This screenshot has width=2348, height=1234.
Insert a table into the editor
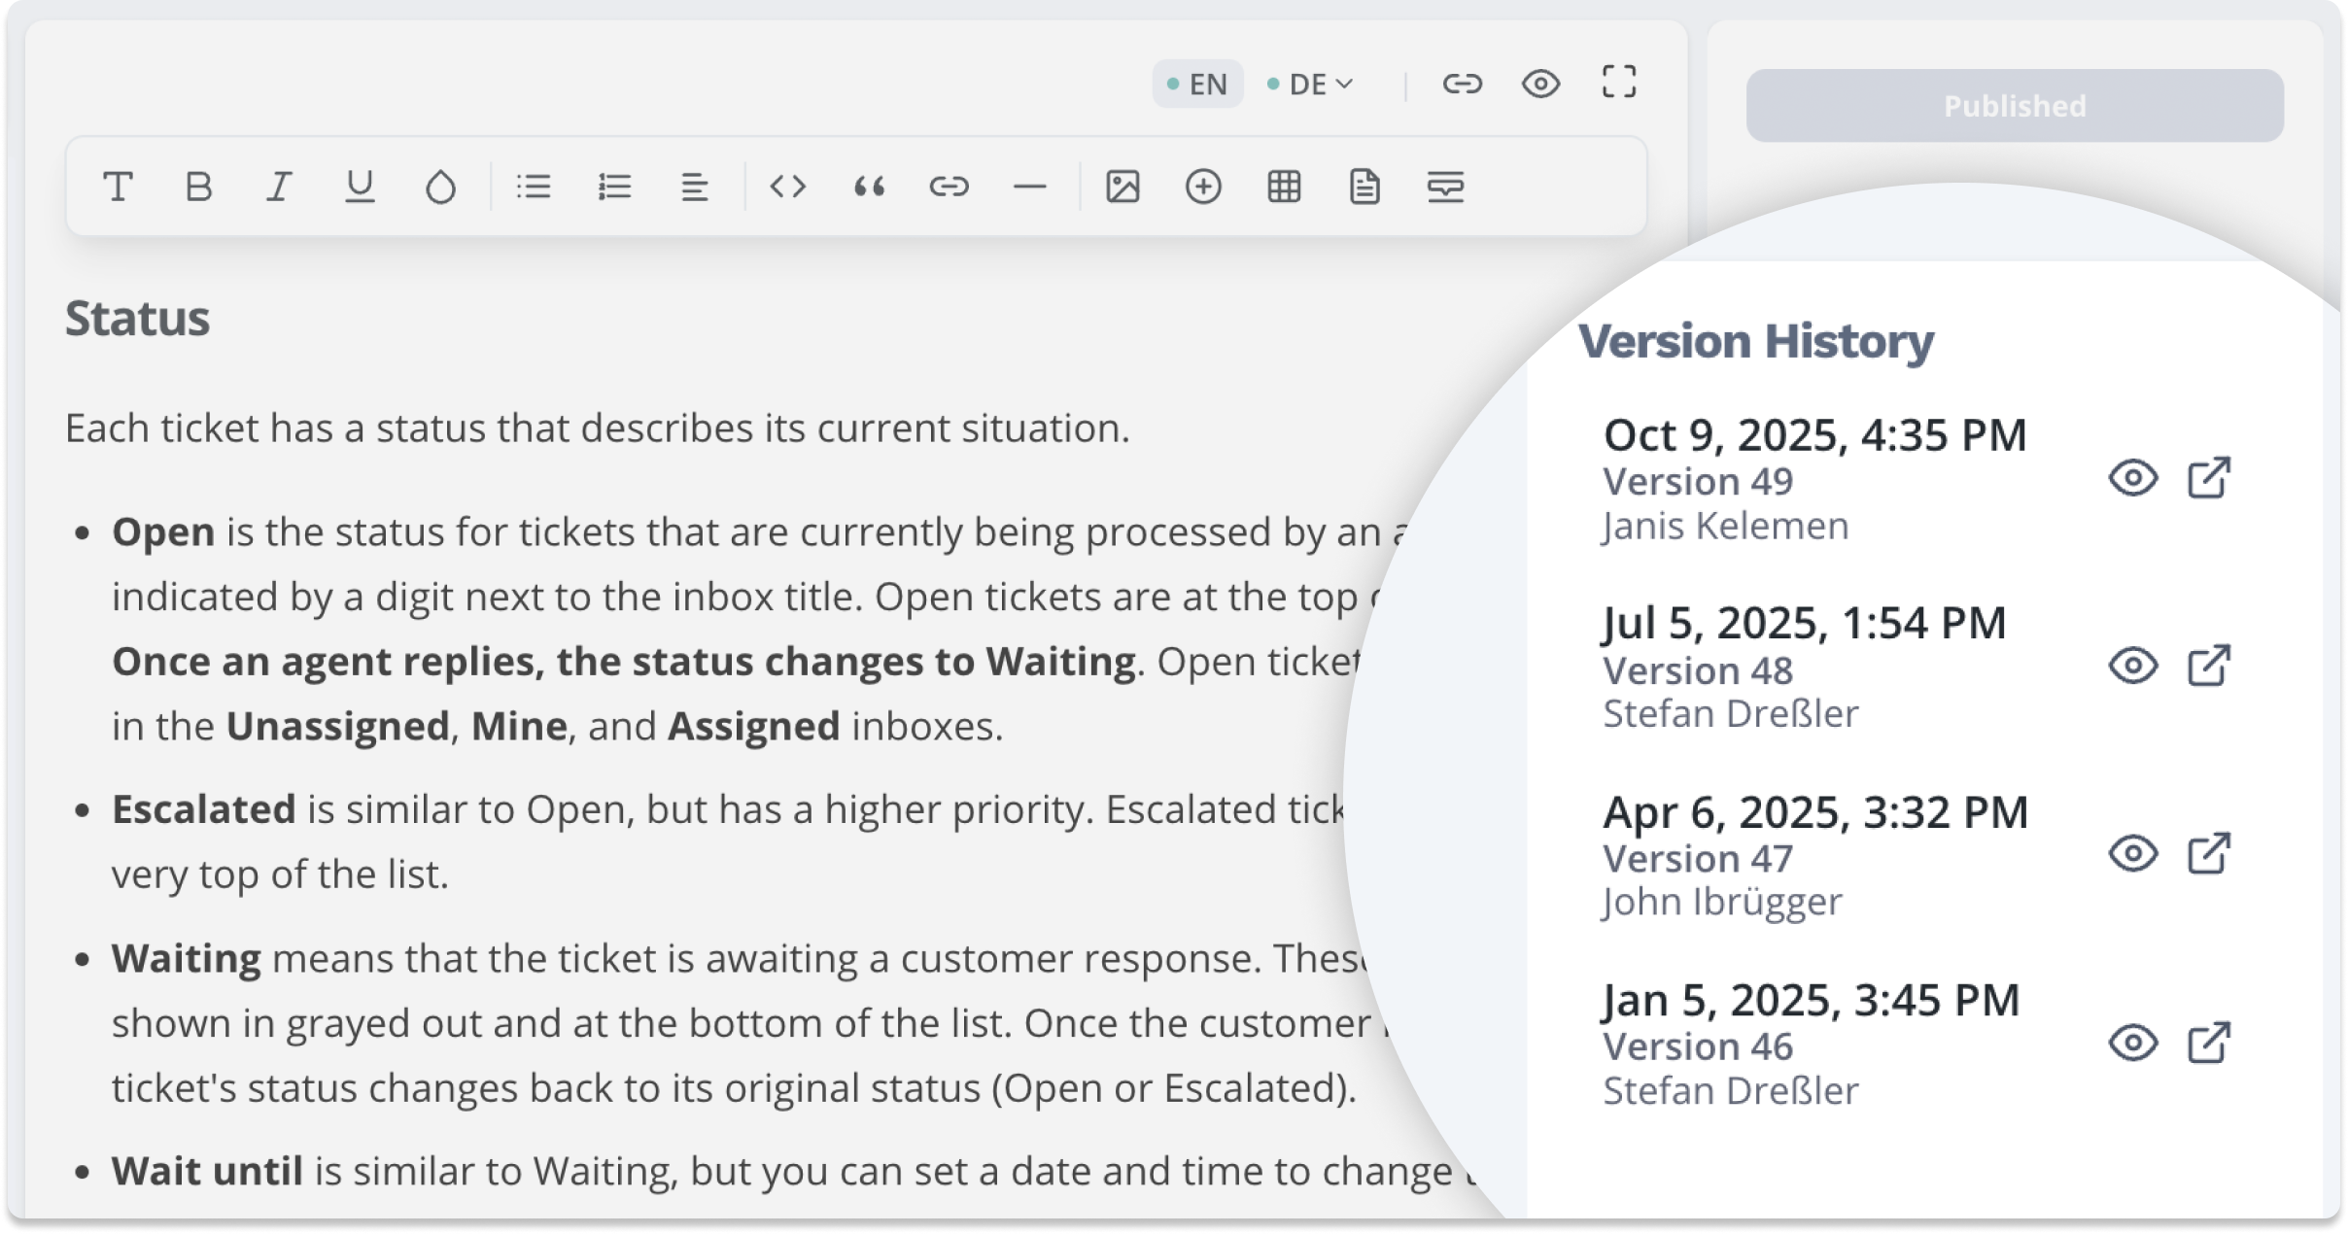click(1284, 186)
